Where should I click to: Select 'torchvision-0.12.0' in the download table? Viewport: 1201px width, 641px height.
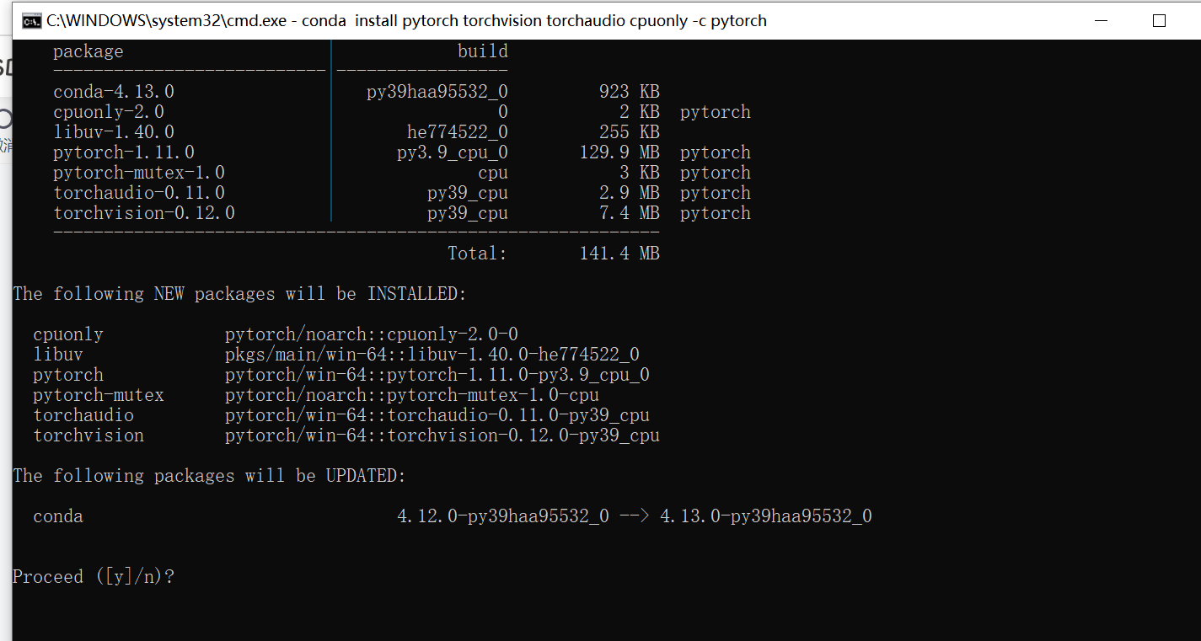(x=144, y=213)
